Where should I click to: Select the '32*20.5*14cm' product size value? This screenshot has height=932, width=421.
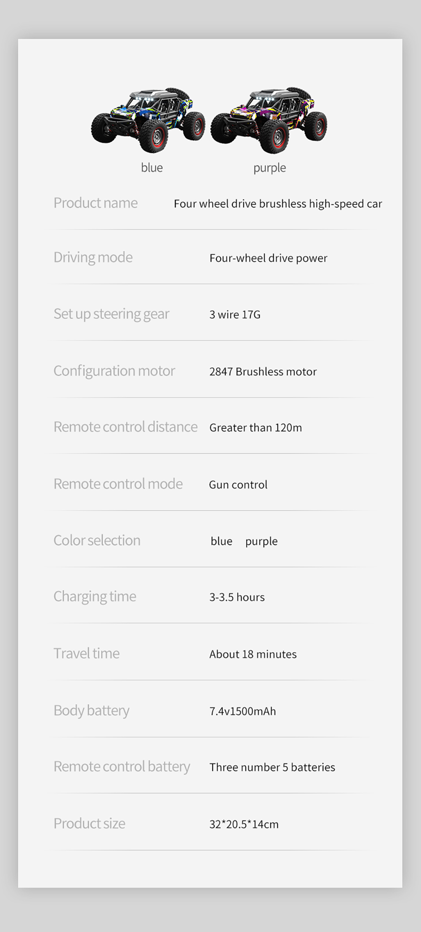coord(244,824)
